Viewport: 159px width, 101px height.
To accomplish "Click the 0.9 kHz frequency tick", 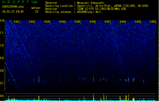I will [2, 58].
